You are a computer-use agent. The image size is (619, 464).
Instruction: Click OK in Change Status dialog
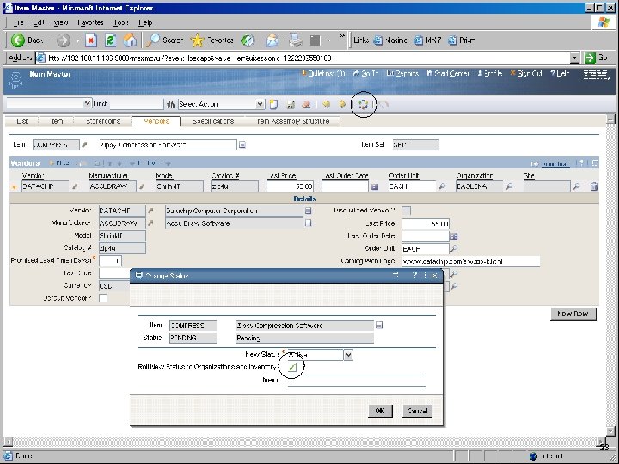pyautogui.click(x=380, y=411)
